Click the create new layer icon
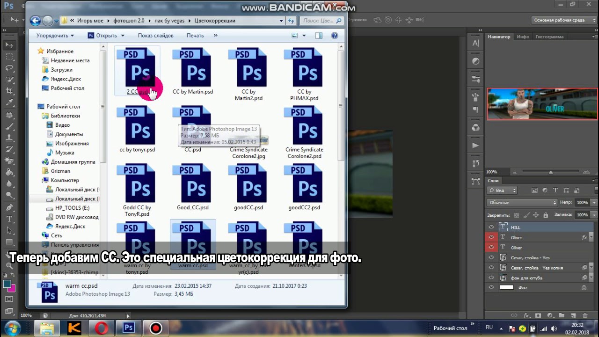This screenshot has height=337, width=599. pyautogui.click(x=573, y=315)
